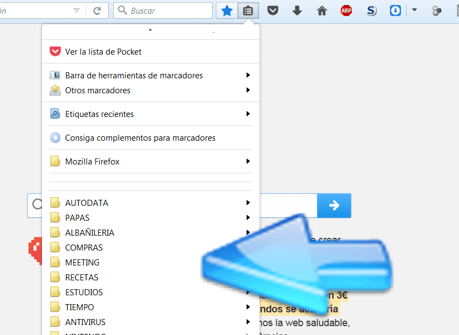Focus the Buscar search field
The height and width of the screenshot is (335, 459).
(x=163, y=11)
